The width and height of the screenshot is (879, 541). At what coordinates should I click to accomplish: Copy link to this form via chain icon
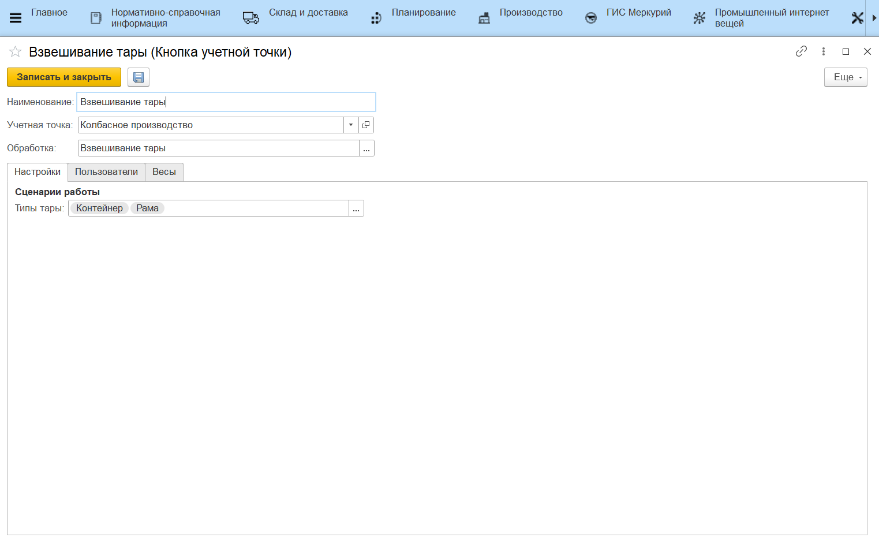click(801, 51)
